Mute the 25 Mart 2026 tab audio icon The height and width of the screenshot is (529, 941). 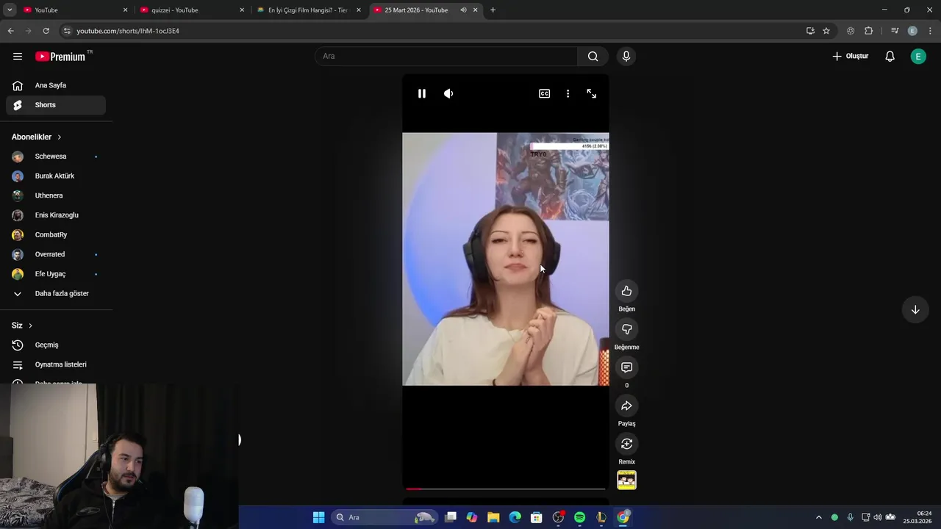click(x=463, y=10)
